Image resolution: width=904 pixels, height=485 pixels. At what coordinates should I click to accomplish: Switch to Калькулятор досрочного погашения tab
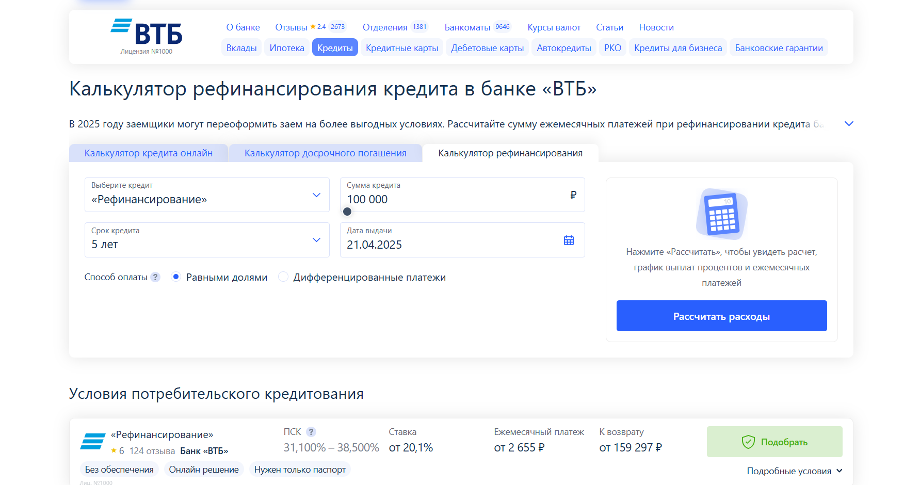pyautogui.click(x=325, y=153)
